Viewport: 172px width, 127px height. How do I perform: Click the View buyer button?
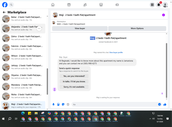coord(80,28)
